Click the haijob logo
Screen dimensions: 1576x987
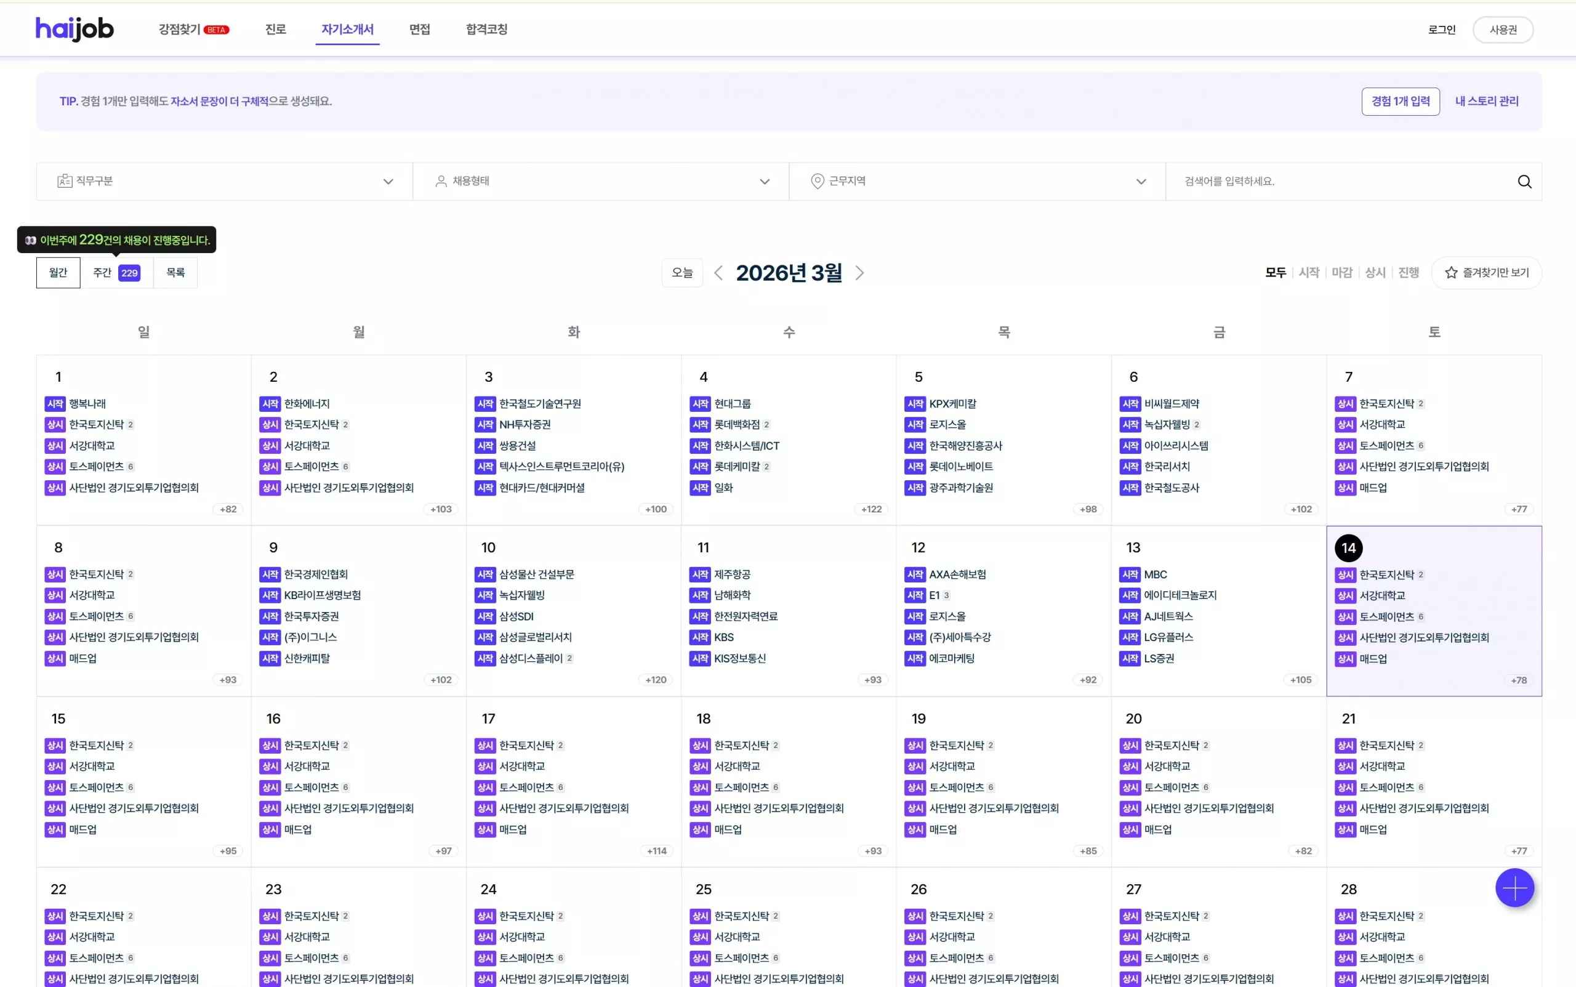(x=74, y=29)
